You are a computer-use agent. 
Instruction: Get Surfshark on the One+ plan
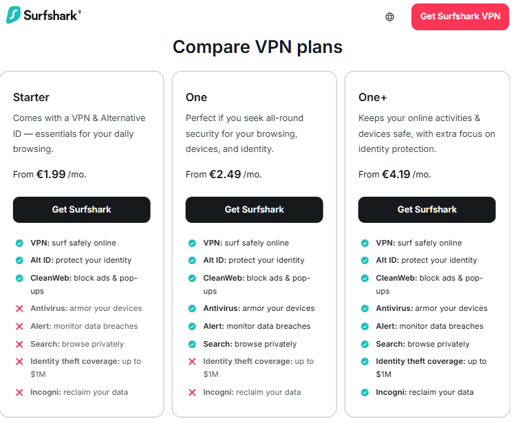point(427,210)
